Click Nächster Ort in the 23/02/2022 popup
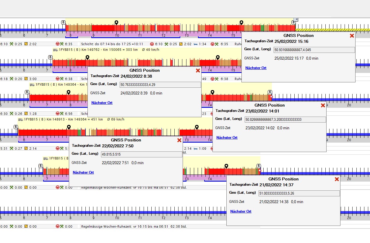The image size is (370, 243). tap(227, 138)
